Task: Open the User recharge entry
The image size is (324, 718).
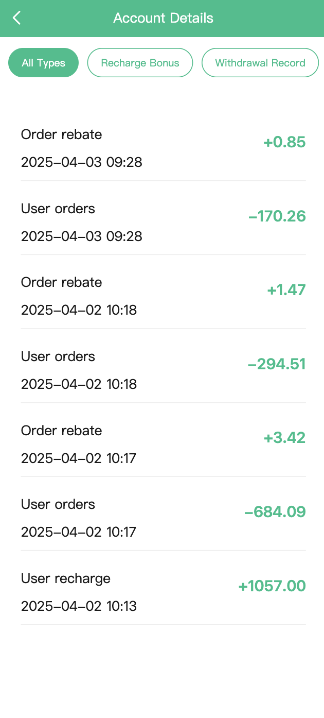Action: click(66, 579)
